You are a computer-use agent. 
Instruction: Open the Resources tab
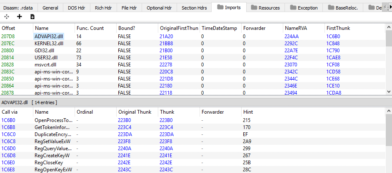265,7
